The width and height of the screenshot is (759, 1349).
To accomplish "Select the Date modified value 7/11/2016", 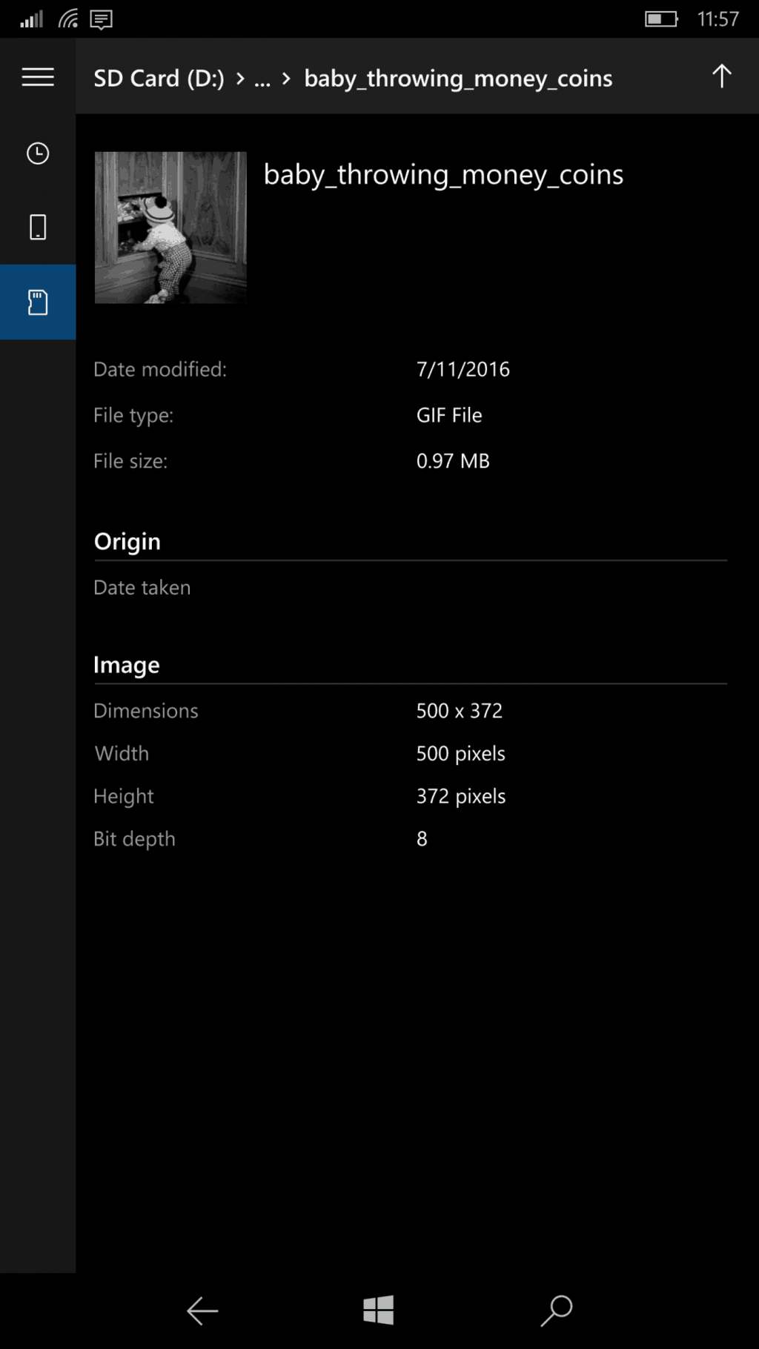I will click(x=463, y=369).
